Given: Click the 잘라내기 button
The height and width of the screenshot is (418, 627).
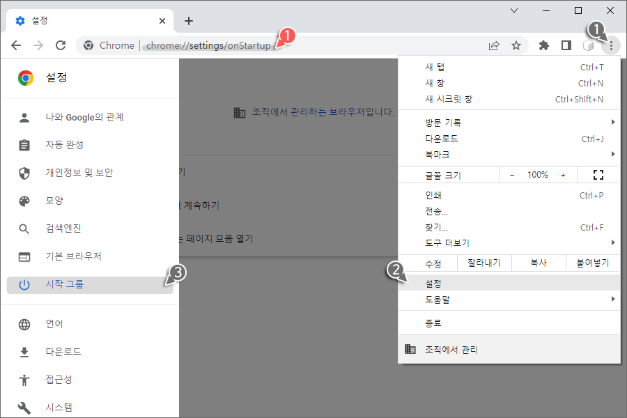Looking at the screenshot, I should (484, 262).
